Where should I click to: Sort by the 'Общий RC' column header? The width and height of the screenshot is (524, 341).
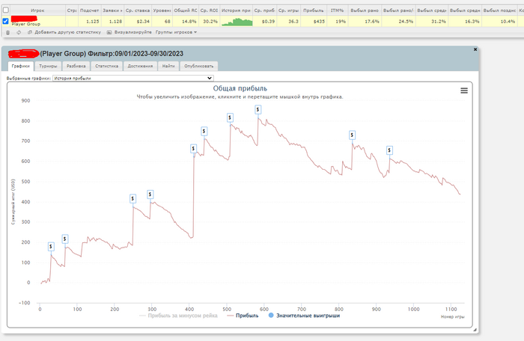tap(186, 10)
